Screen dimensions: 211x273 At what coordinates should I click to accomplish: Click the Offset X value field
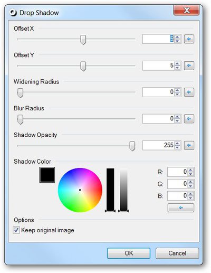(x=158, y=39)
